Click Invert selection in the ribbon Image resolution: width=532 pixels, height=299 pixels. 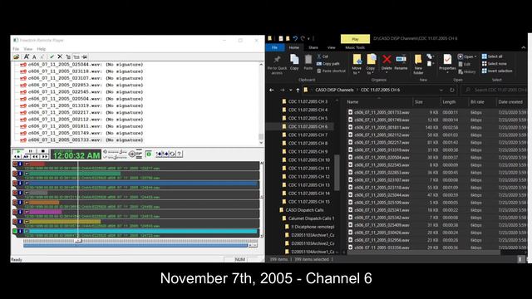(x=497, y=71)
